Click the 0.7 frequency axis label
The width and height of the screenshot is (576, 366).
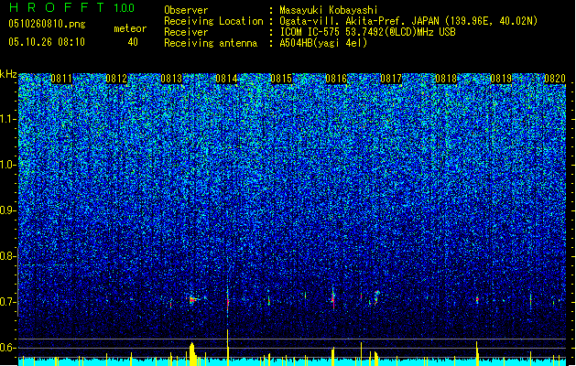point(8,302)
